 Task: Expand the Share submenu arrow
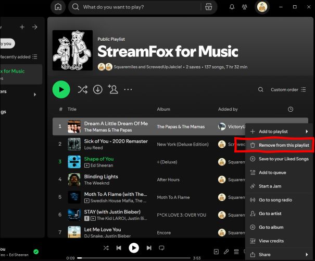(x=307, y=255)
